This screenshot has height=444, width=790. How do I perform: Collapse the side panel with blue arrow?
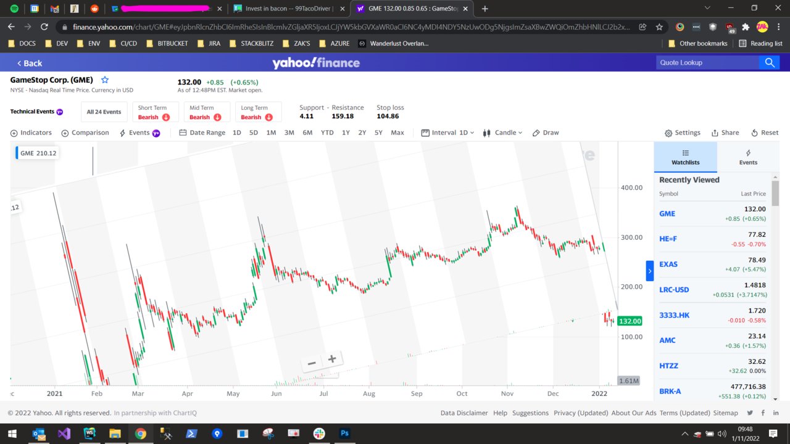click(x=650, y=271)
